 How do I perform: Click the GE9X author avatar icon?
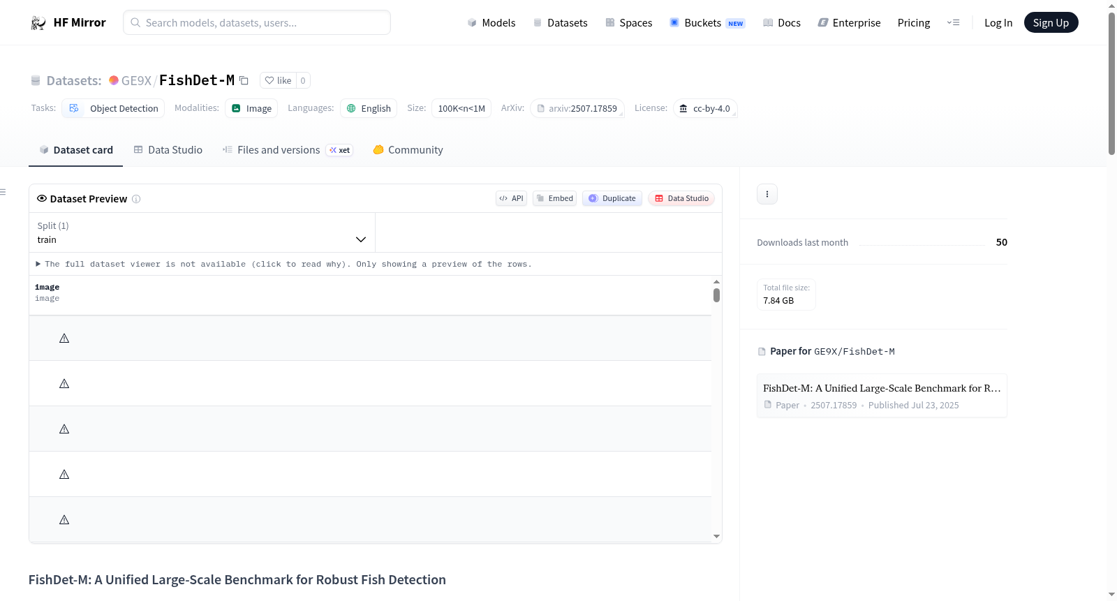(x=114, y=80)
